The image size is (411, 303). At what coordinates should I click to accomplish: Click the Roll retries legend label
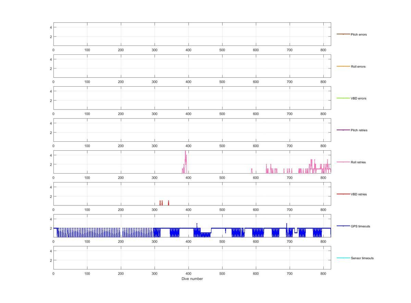click(x=358, y=162)
